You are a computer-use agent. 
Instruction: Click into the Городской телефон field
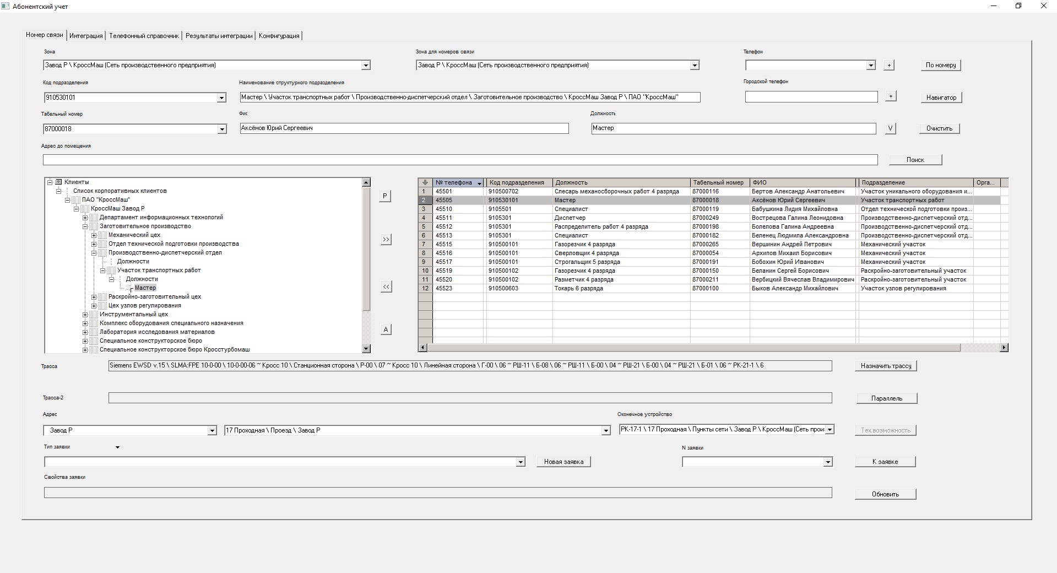coord(811,97)
